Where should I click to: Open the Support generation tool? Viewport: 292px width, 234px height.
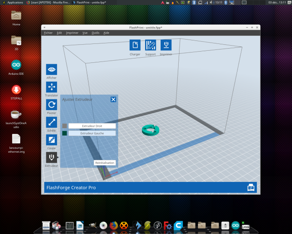(150, 45)
